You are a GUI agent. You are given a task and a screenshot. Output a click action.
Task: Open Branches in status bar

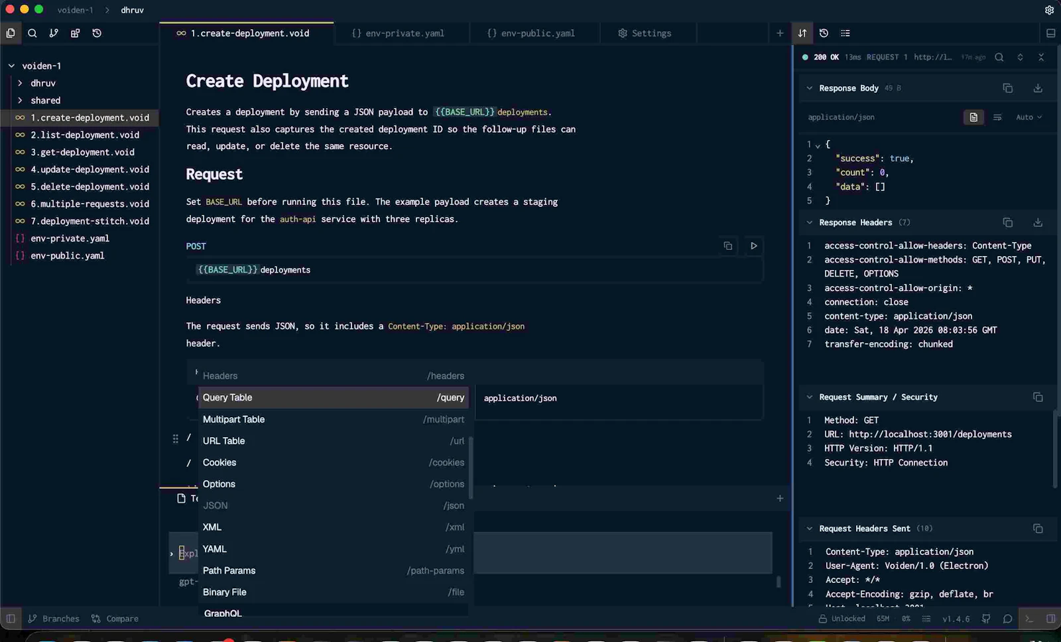click(54, 619)
